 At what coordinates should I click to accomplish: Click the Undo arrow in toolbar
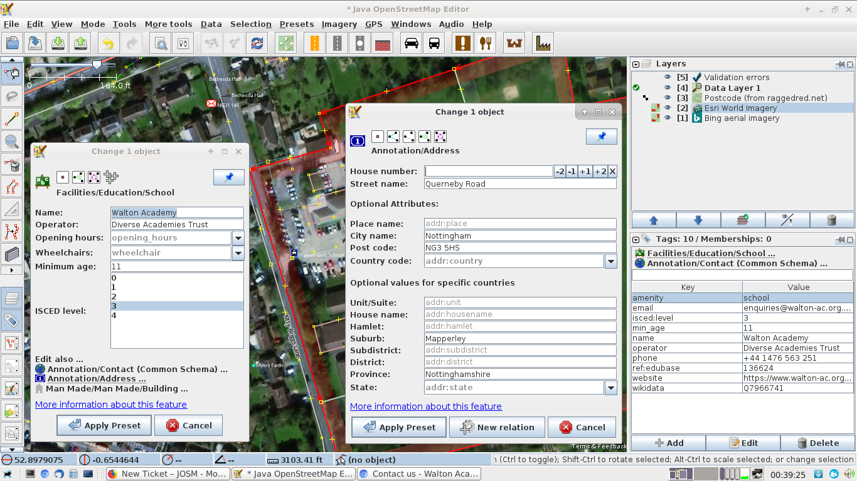(x=108, y=43)
